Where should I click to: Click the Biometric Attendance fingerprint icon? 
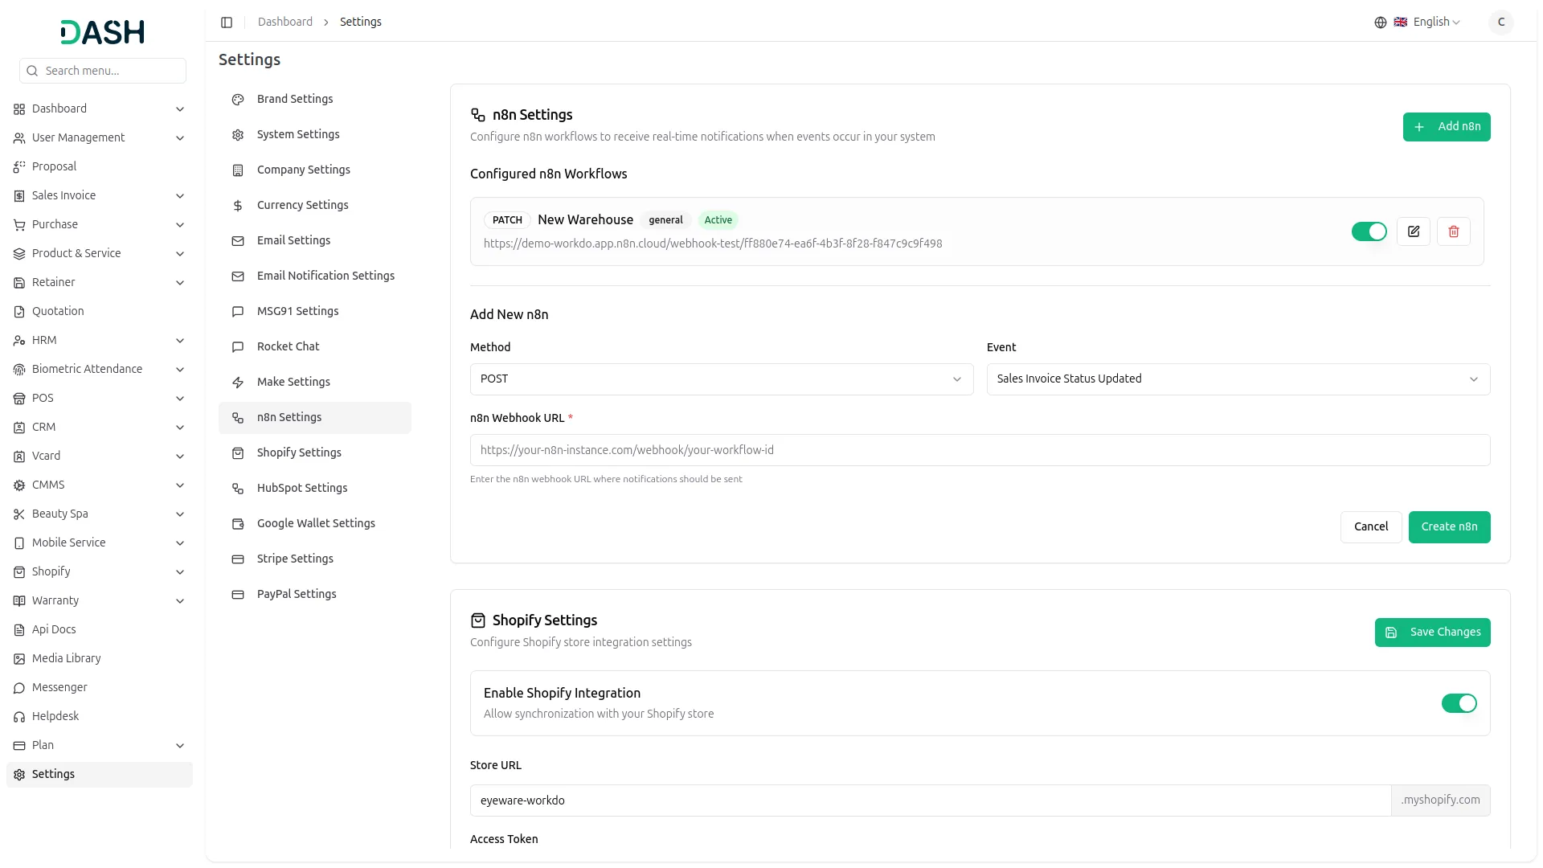[x=19, y=370]
